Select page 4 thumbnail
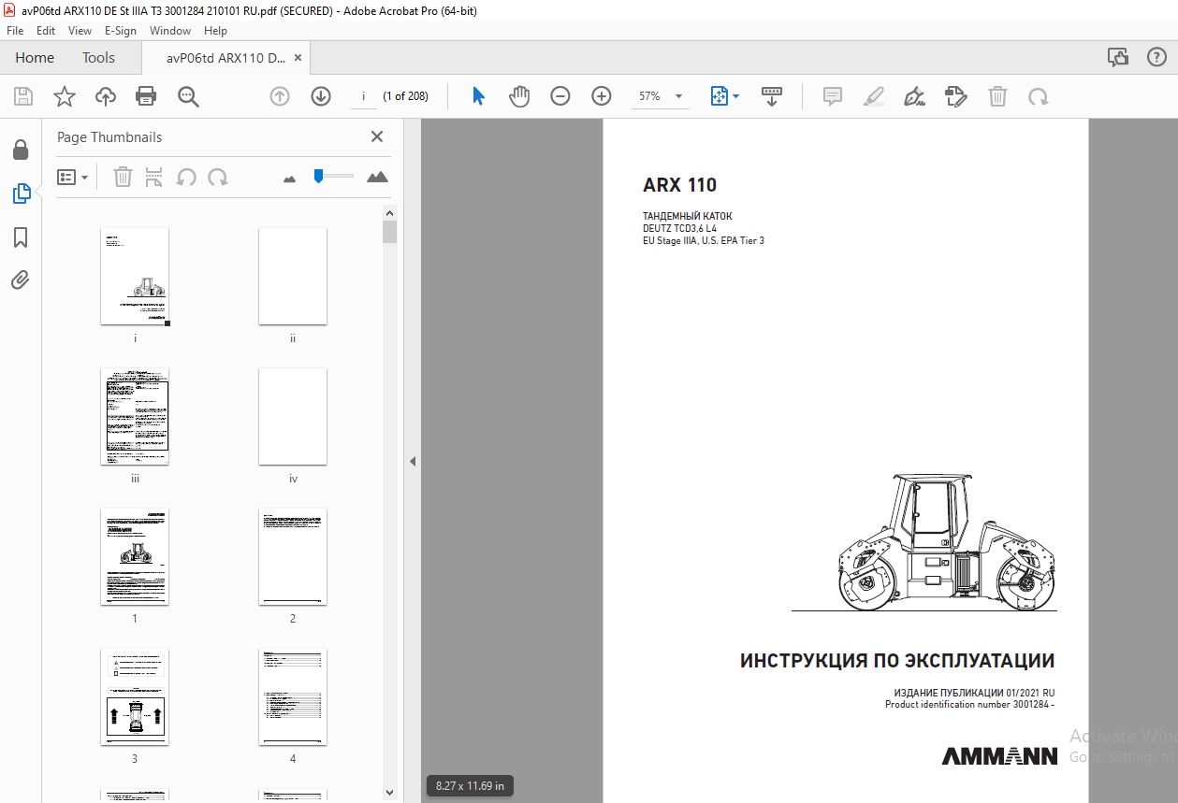The image size is (1178, 803). point(293,697)
